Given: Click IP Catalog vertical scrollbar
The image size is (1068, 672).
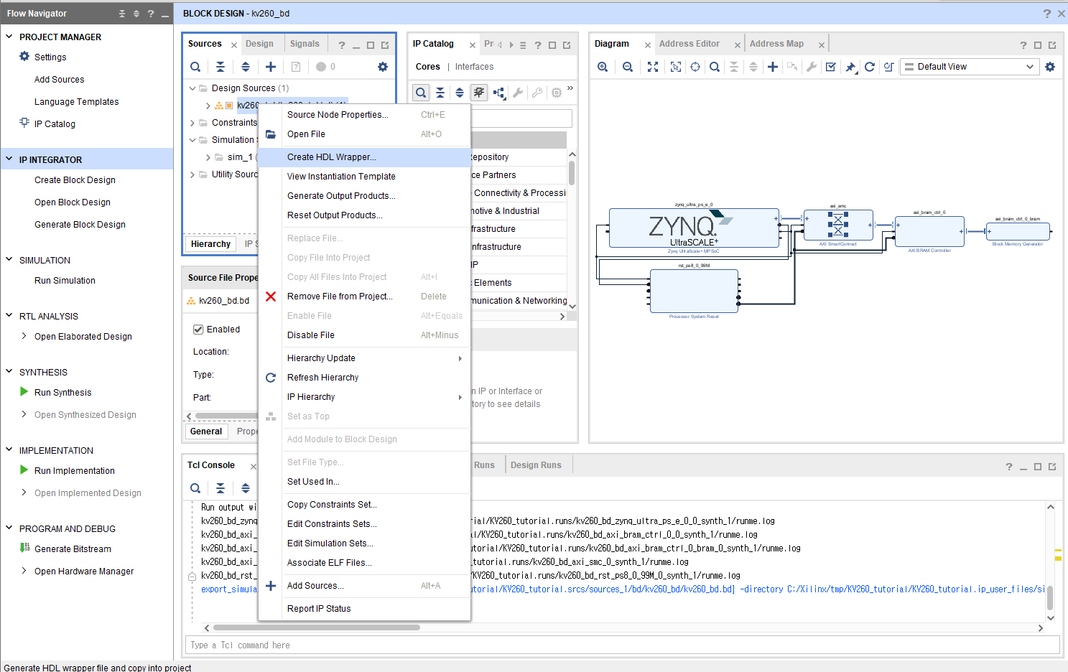Looking at the screenshot, I should coord(572,173).
